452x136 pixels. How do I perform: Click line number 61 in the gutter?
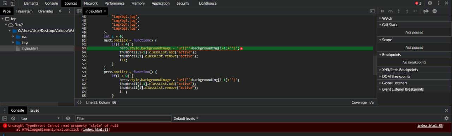pyautogui.click(x=84, y=80)
